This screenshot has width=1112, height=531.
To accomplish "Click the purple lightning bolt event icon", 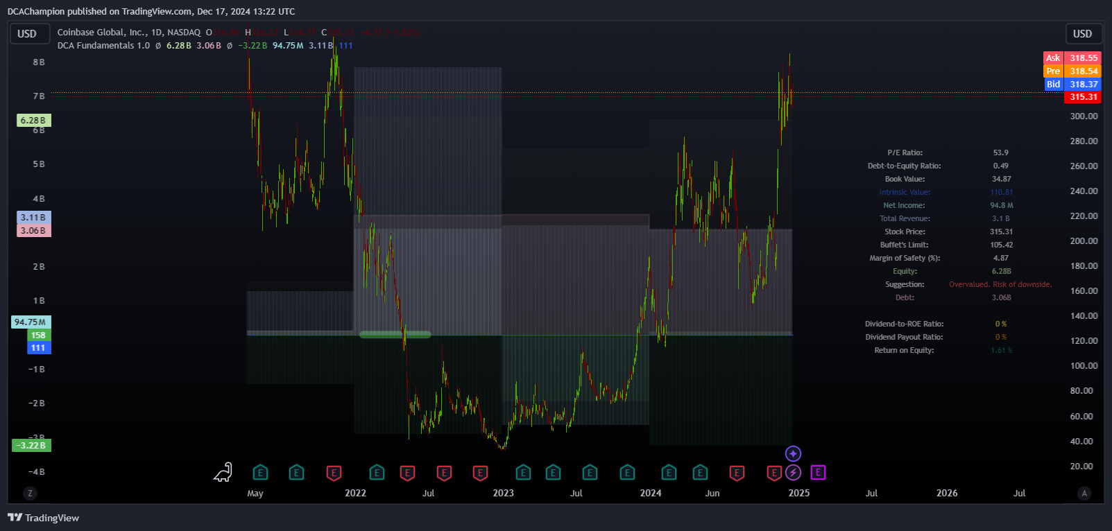I will click(794, 473).
